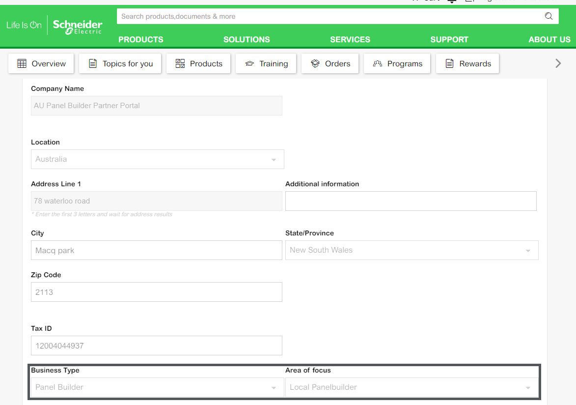Click the Company Name field

coord(157,106)
